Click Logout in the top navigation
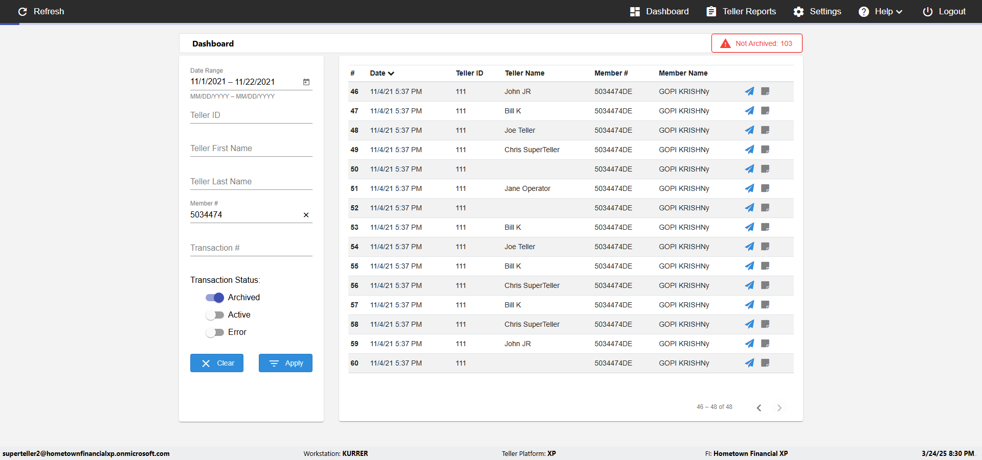The height and width of the screenshot is (460, 982). (x=944, y=11)
